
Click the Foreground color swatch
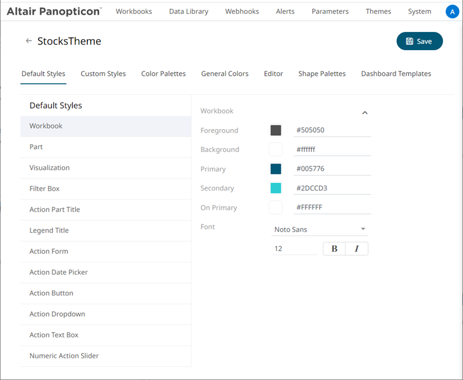point(276,130)
